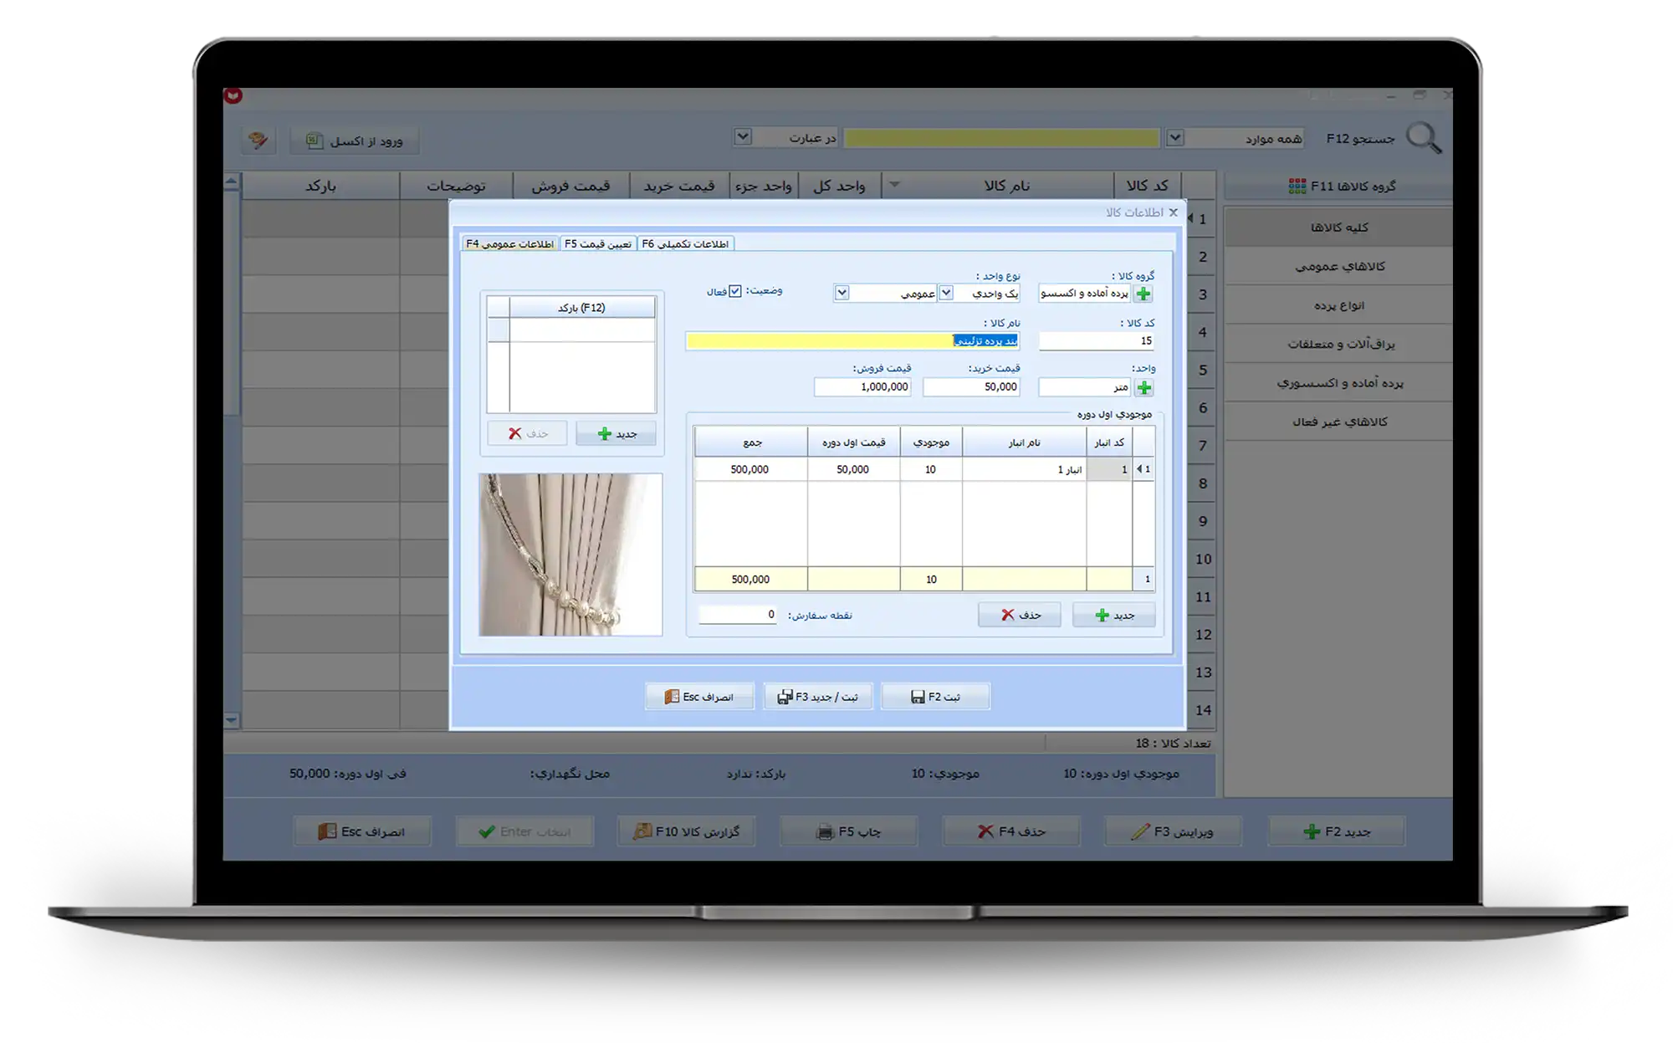Click the inventory cell '10' in warehouse row
The height and width of the screenshot is (1043, 1673).
point(931,470)
